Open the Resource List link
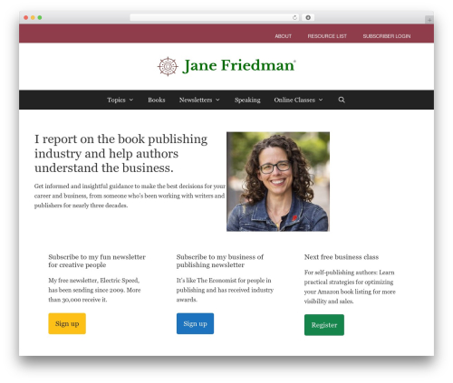 (x=327, y=36)
